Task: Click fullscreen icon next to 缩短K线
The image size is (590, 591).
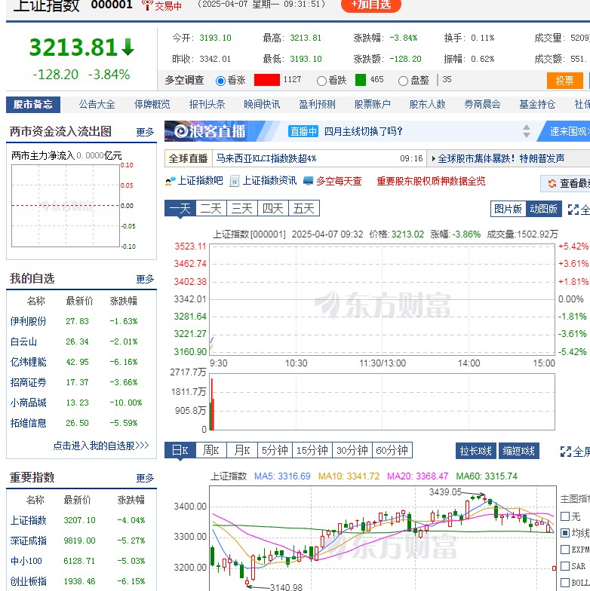Action: [566, 452]
